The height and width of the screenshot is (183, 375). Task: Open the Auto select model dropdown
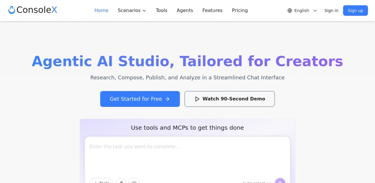(x=256, y=182)
